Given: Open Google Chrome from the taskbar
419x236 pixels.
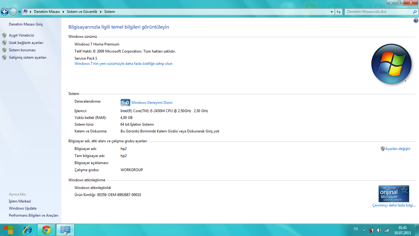Looking at the screenshot, I should click(x=46, y=230).
